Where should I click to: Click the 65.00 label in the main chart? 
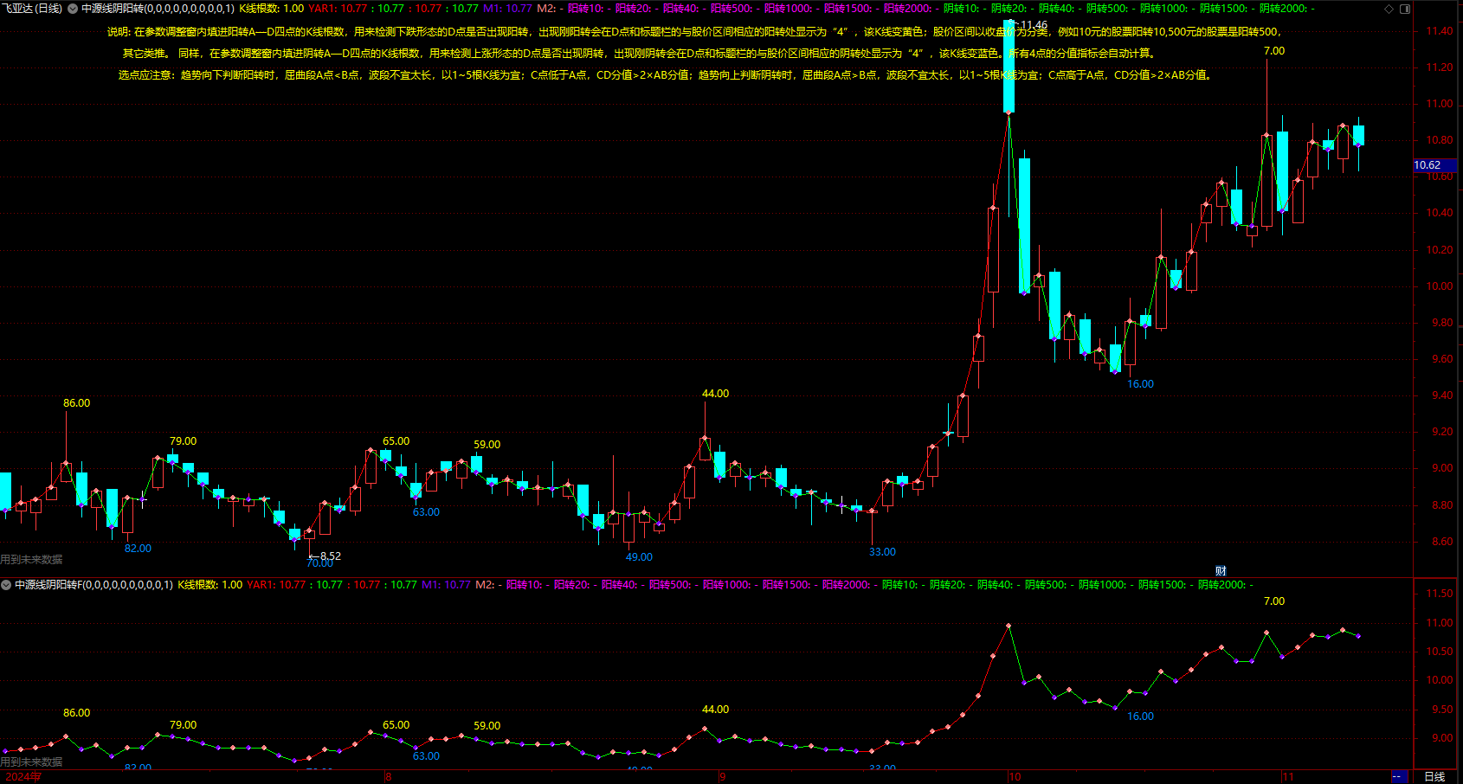point(396,441)
